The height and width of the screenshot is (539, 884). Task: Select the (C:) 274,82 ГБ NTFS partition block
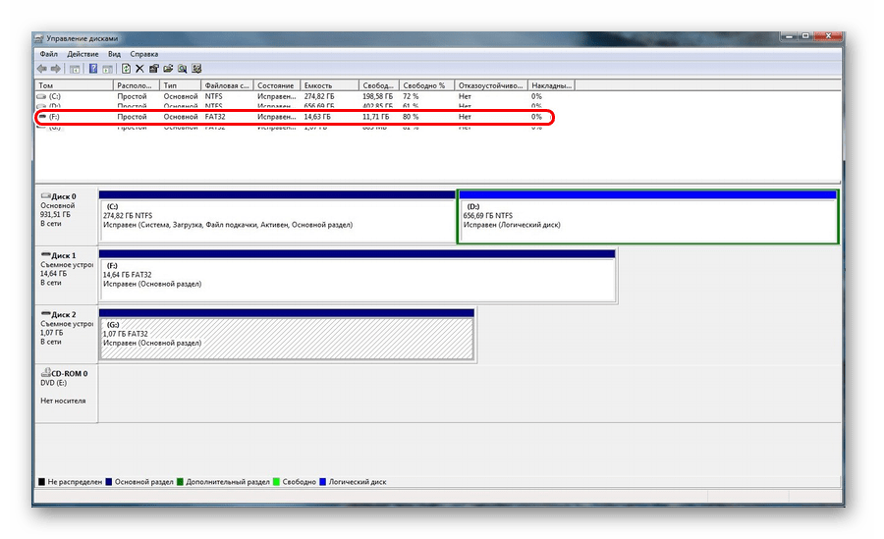pos(277,217)
